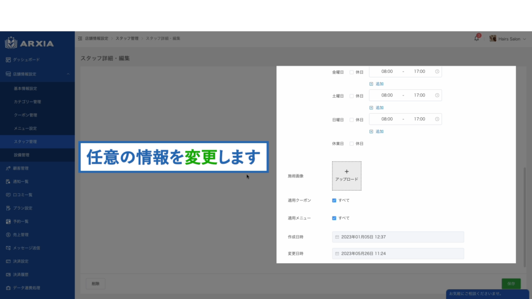Click plus icon for 施術画像 upload
The image size is (532, 299).
pos(347,171)
